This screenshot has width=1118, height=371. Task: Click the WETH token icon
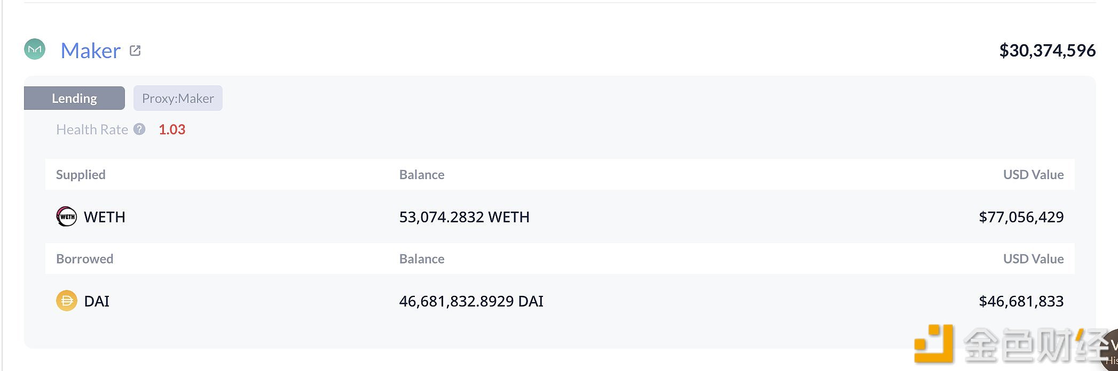coord(67,217)
